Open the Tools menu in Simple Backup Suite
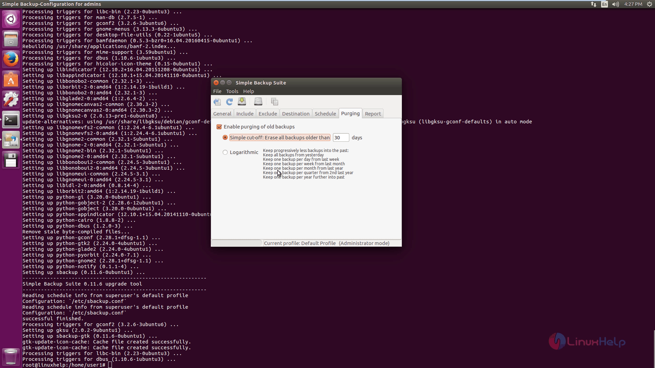Viewport: 655px width, 368px height. (x=233, y=91)
